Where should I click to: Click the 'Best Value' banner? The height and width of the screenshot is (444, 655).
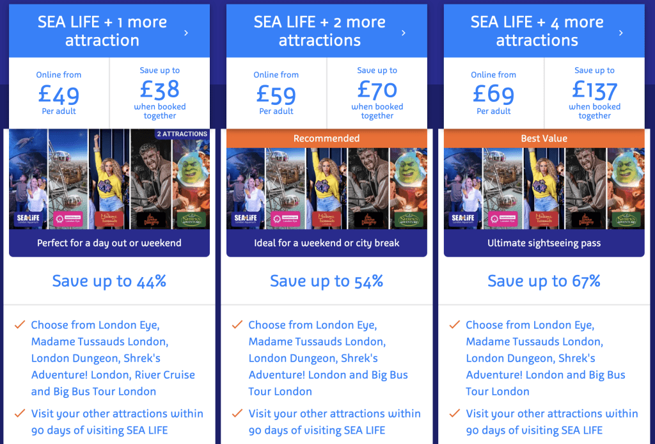point(544,138)
